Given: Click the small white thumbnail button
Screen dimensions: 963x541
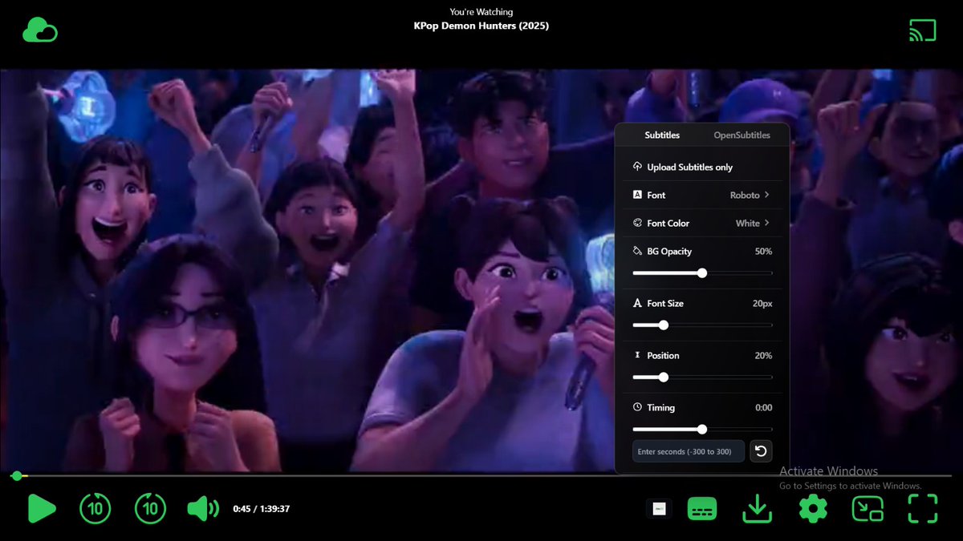Looking at the screenshot, I should point(659,508).
